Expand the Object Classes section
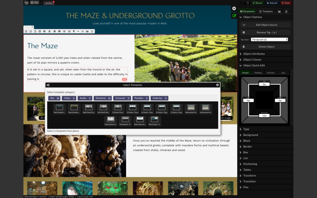Image resolution: width=317 pixels, height=198 pixels. (265, 60)
